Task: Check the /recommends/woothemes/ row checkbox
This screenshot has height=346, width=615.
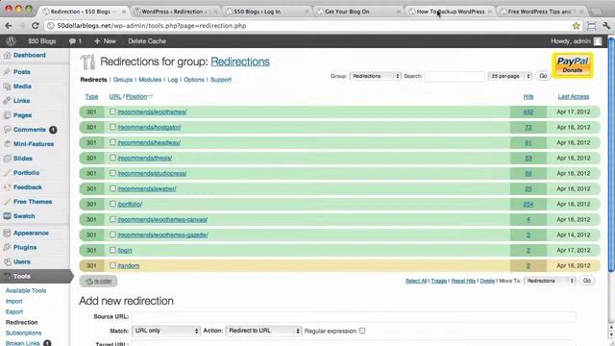Action: [x=112, y=111]
